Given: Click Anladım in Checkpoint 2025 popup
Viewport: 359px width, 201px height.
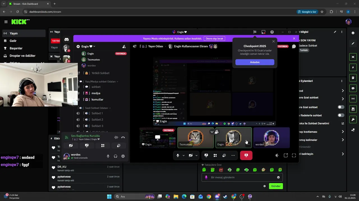Looking at the screenshot, I should tap(255, 62).
